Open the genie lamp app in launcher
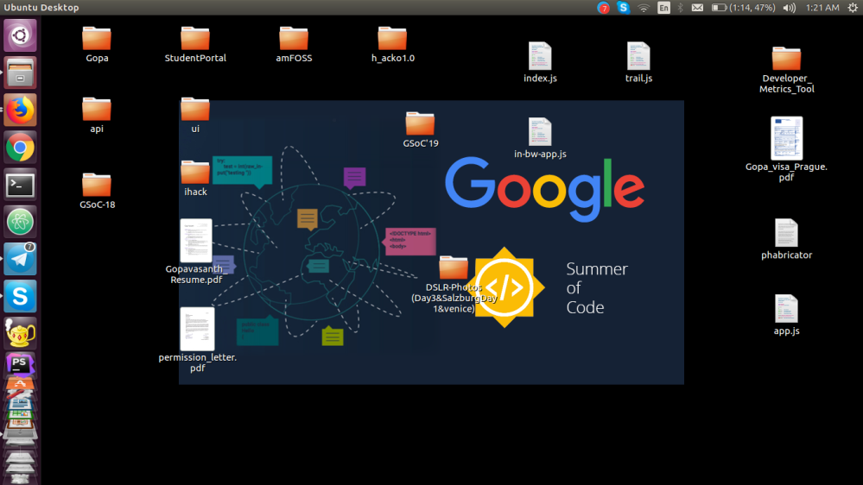This screenshot has width=863, height=485. 21,333
